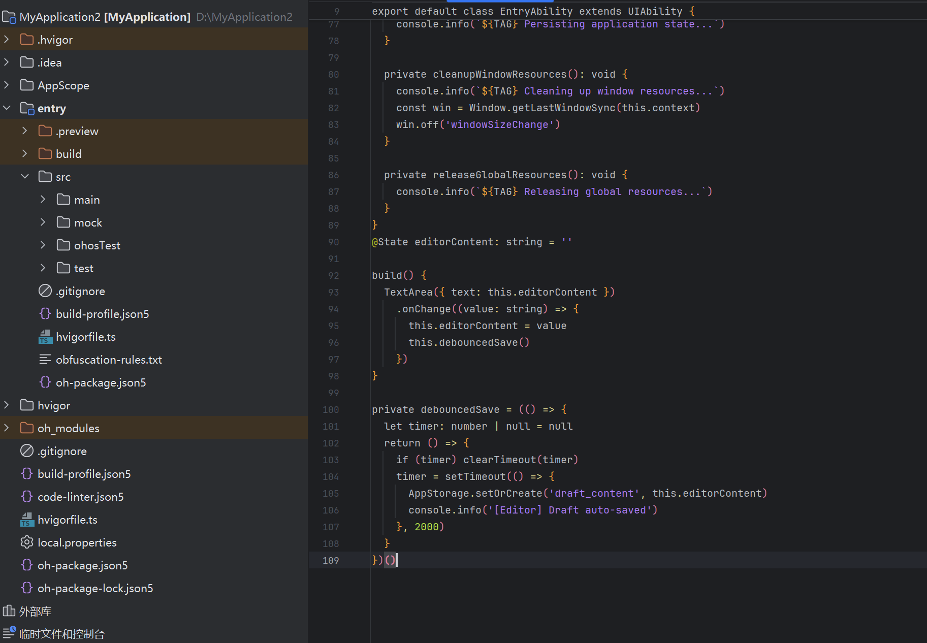Image resolution: width=927 pixels, height=643 pixels.
Task: Select the entry module label
Action: (x=52, y=109)
